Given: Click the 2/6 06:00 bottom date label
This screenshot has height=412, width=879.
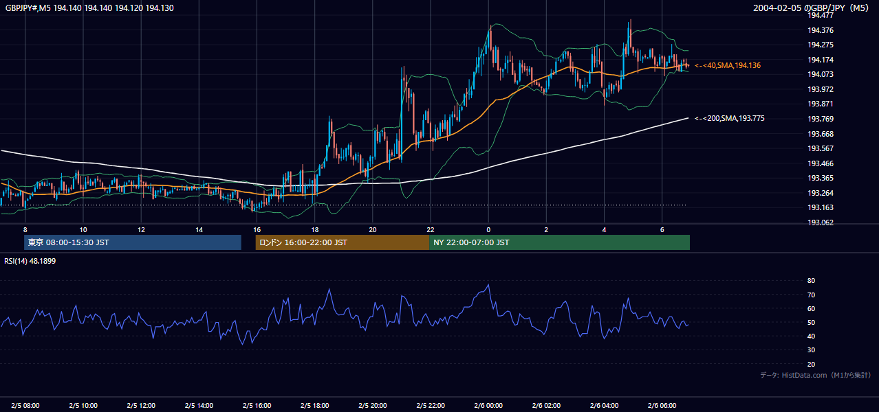Looking at the screenshot, I should tap(662, 405).
